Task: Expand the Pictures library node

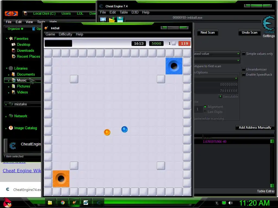Action: pos(8,86)
